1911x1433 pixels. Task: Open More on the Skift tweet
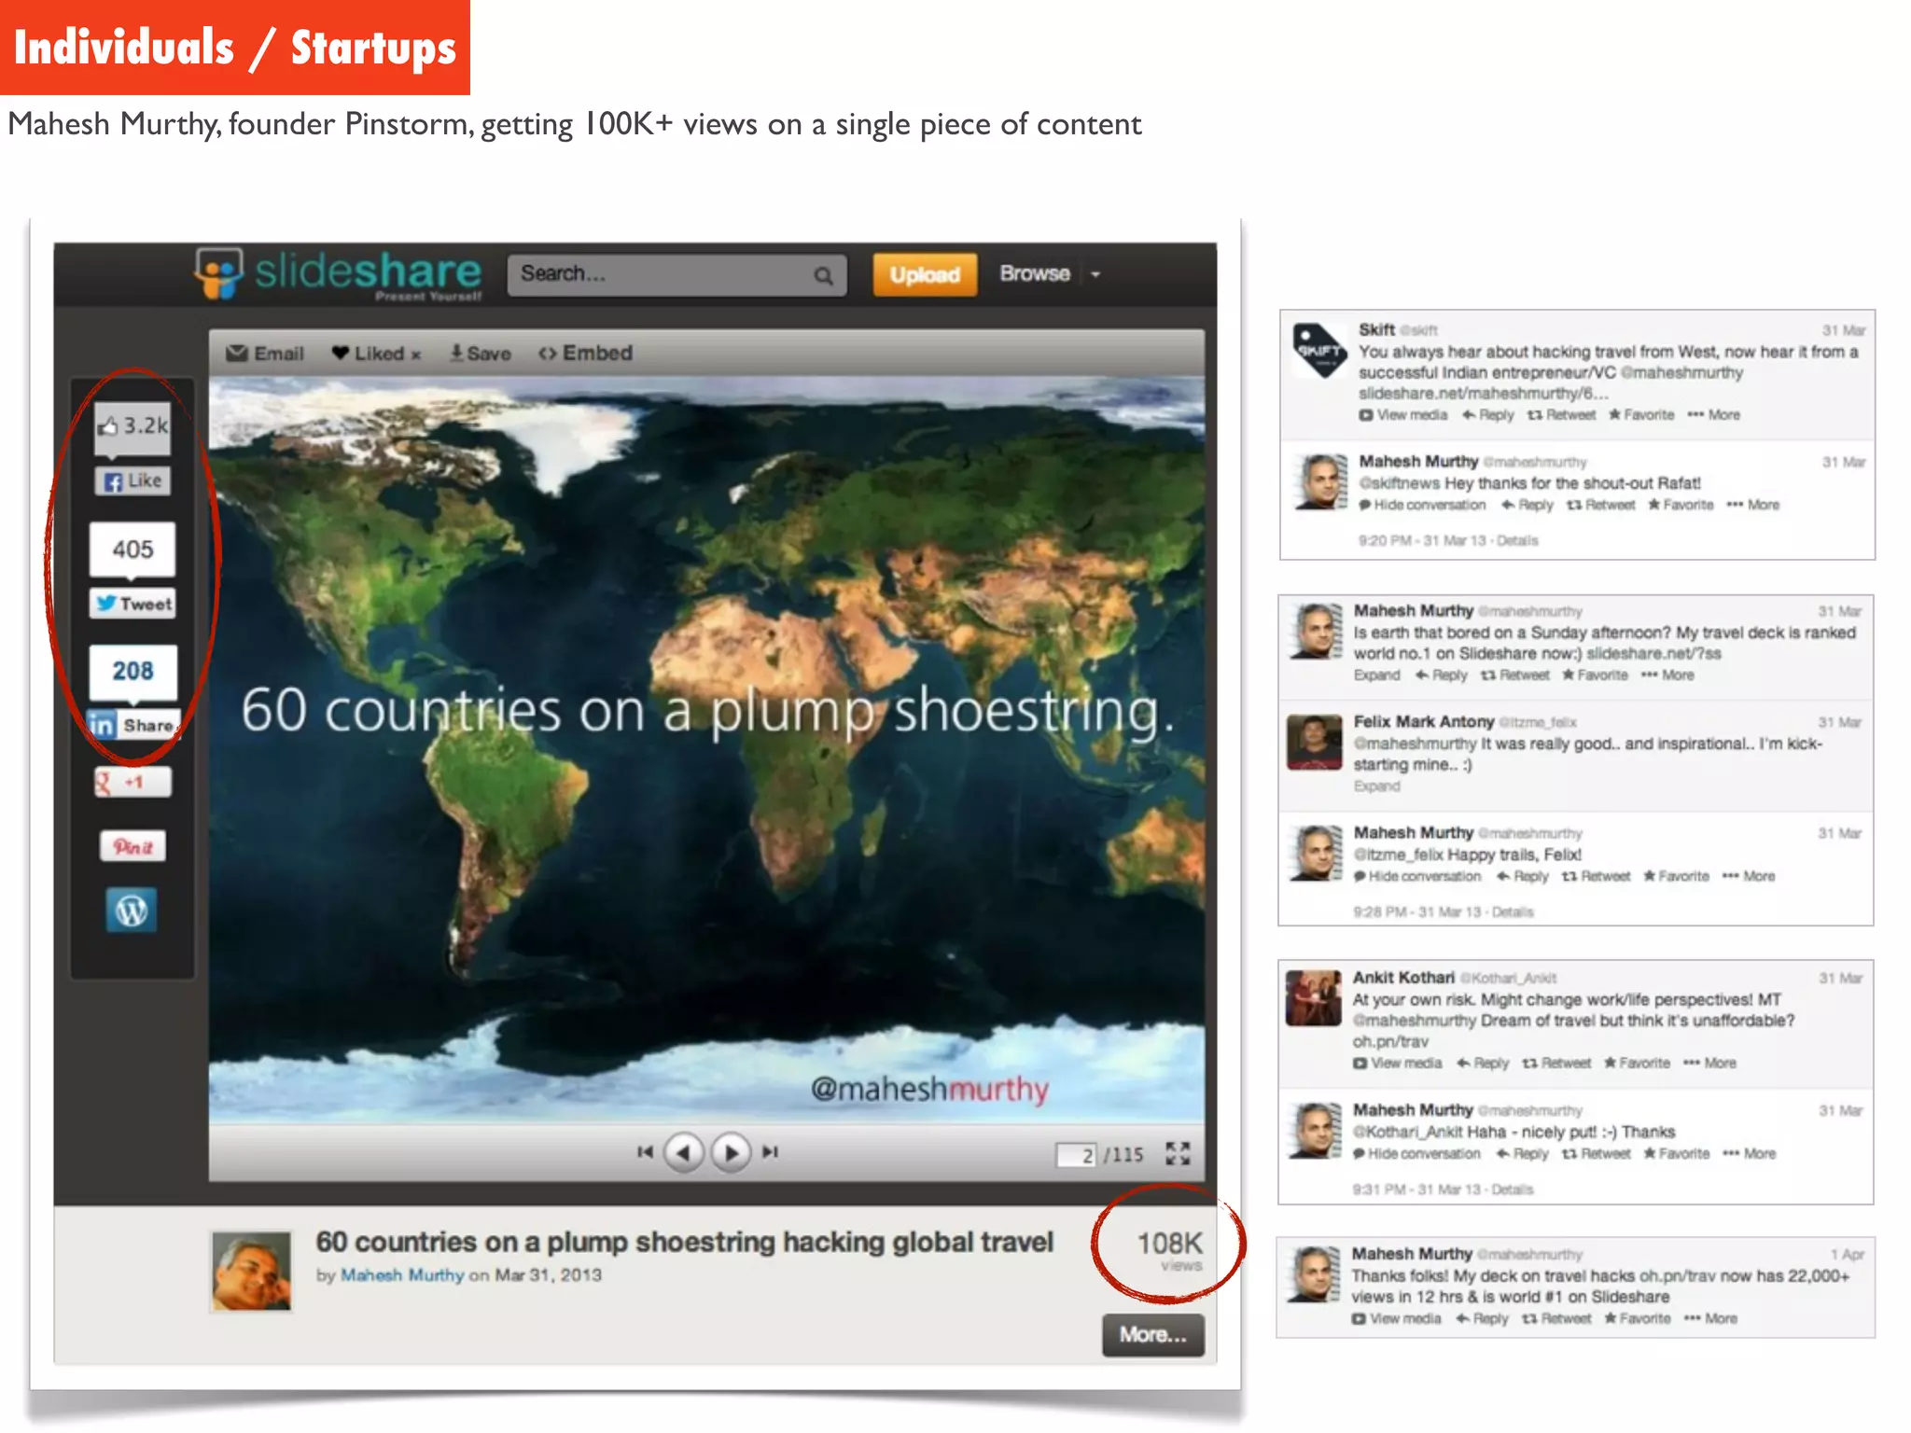tap(1714, 415)
